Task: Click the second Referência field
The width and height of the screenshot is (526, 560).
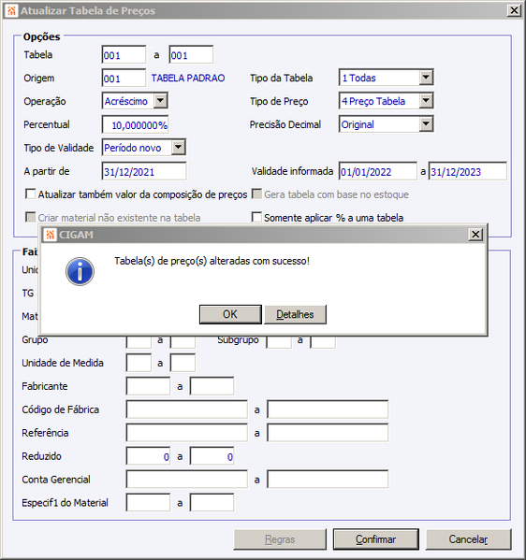Action: click(328, 433)
